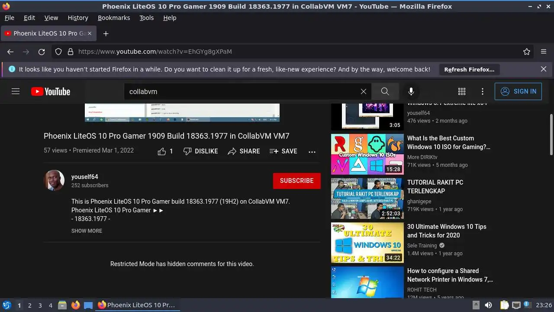Clear the collabvm search text

point(364,91)
